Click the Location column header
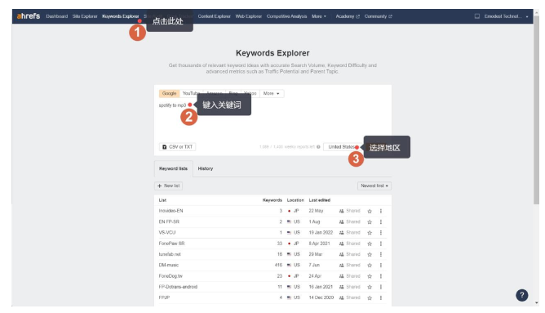Viewport: 545px width, 313px height. (x=295, y=200)
